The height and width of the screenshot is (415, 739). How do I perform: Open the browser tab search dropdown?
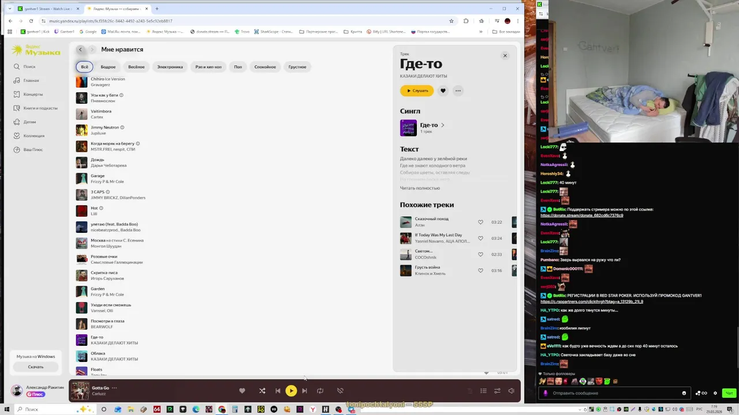point(9,9)
